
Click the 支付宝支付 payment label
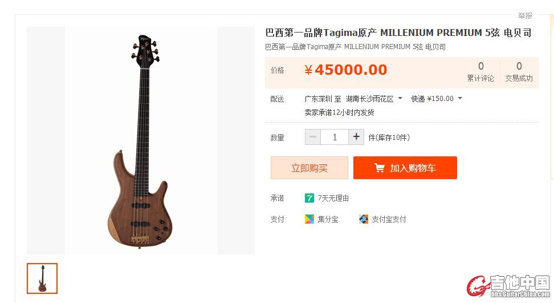(389, 219)
